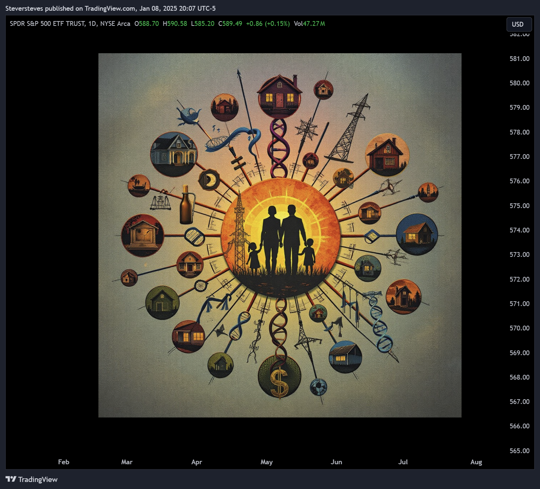The image size is (540, 489).
Task: Click the 571.00 price axis label
Action: [519, 304]
